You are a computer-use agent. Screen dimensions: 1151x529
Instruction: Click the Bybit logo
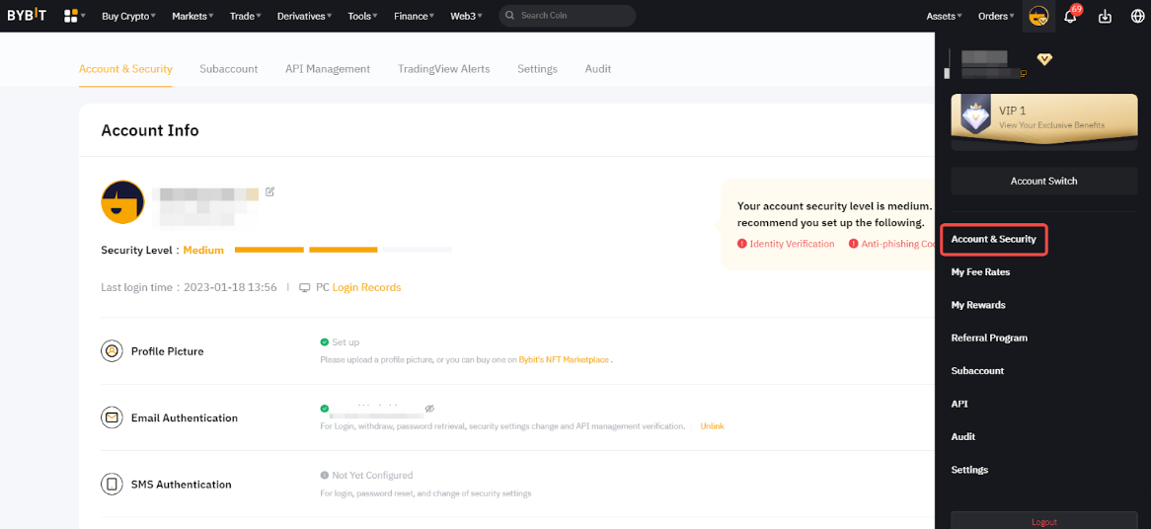coord(27,16)
